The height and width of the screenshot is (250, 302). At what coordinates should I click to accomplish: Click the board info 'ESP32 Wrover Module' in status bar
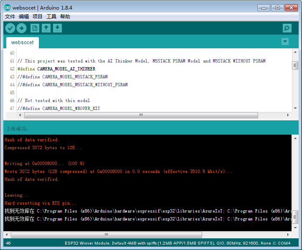click(x=87, y=243)
